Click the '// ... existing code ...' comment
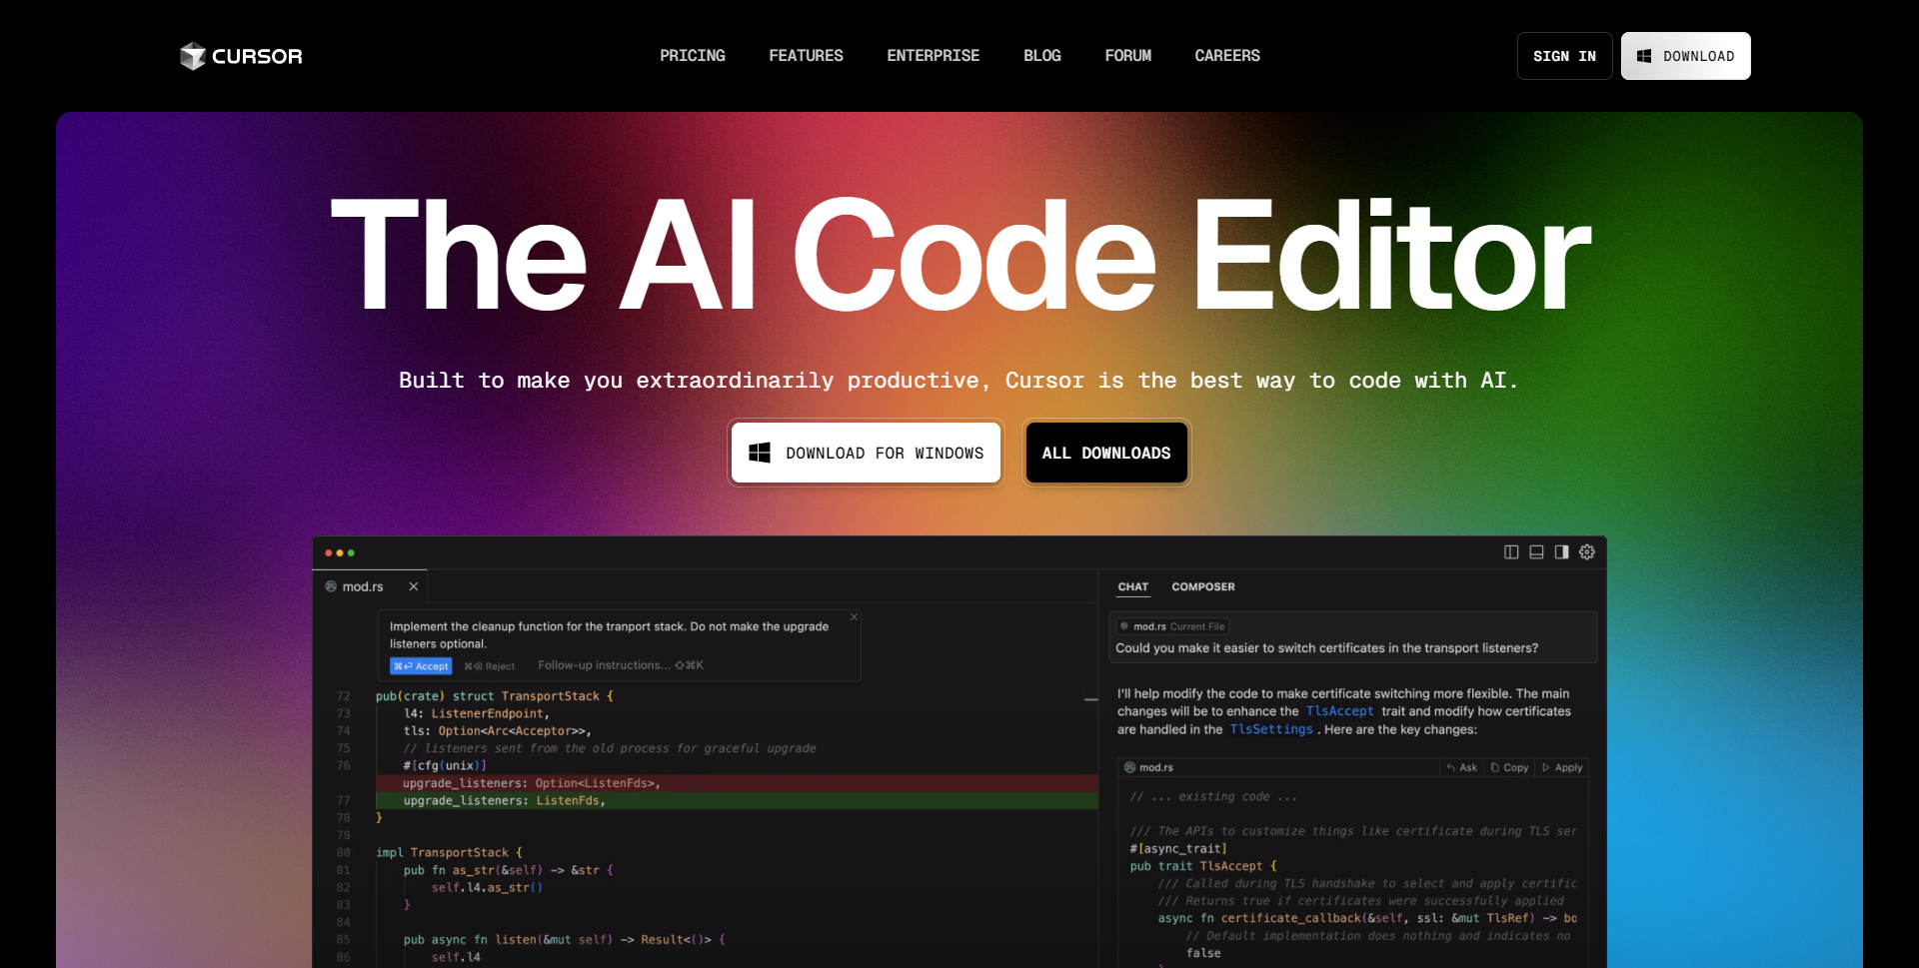The width and height of the screenshot is (1919, 968). [x=1213, y=797]
